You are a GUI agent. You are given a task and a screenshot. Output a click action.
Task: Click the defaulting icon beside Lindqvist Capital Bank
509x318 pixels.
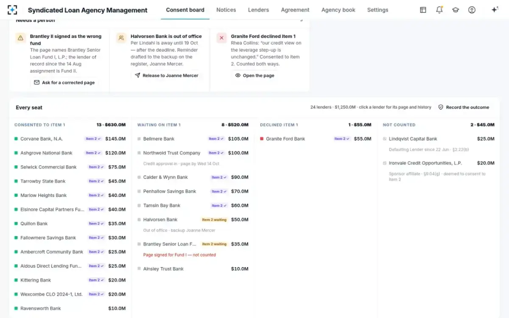[x=385, y=139]
